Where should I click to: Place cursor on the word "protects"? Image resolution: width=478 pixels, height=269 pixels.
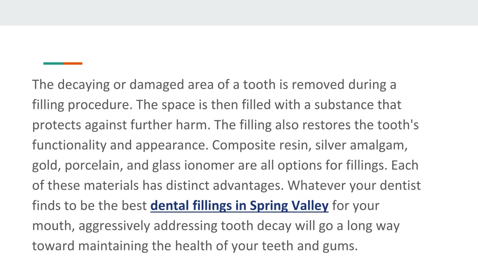[56, 125]
